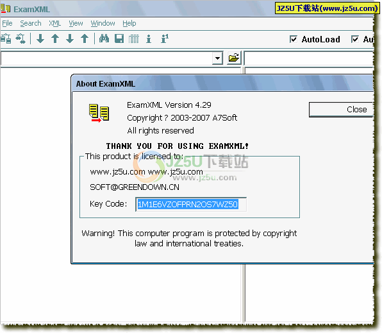382x333 pixels.
Task: Click the 'Copyright ? 2003-2007 A7Soft' line
Action: pos(182,118)
